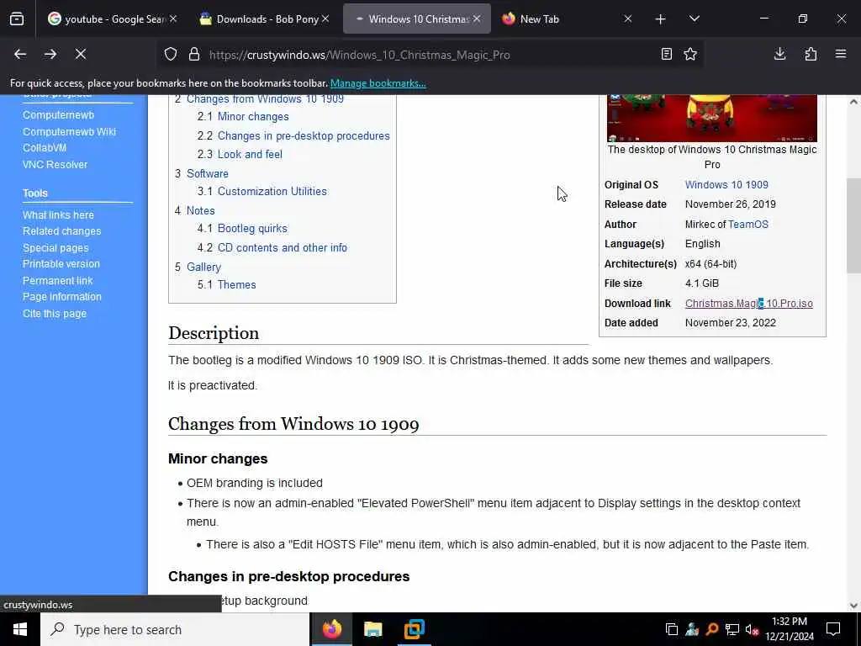The height and width of the screenshot is (646, 861).
Task: Download Christmas.Magic.10.Pro.iso
Action: (x=749, y=303)
